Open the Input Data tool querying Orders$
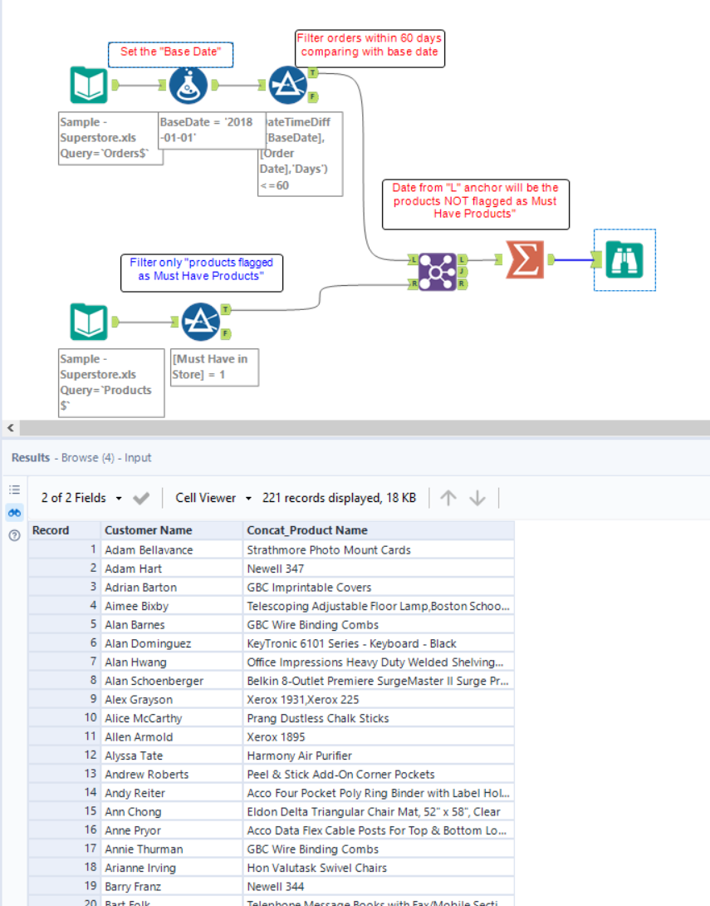 pyautogui.click(x=90, y=84)
